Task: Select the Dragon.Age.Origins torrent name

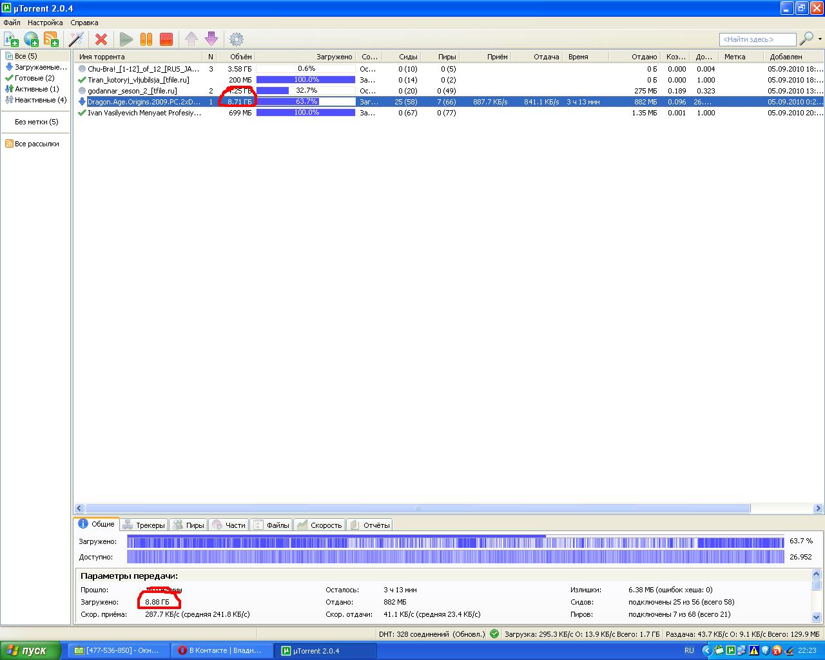Action: point(144,102)
